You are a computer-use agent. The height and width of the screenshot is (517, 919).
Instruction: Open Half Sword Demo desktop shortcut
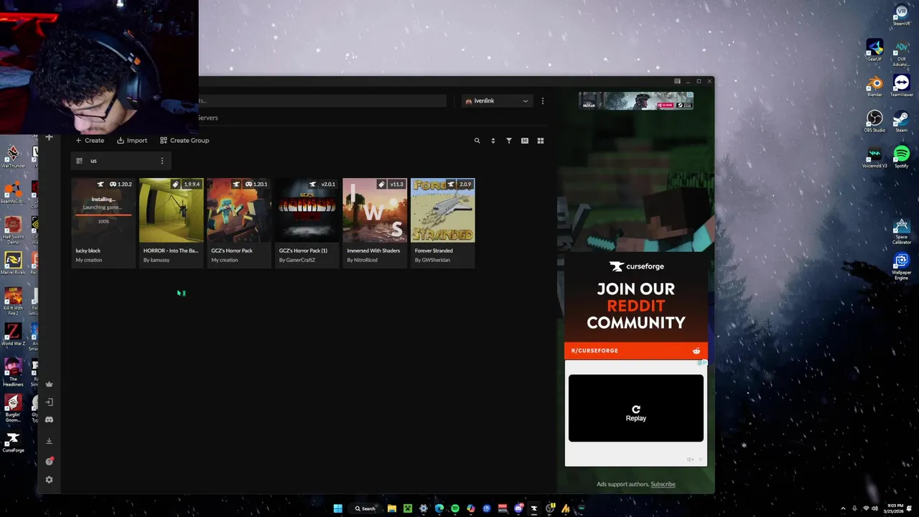click(x=13, y=229)
